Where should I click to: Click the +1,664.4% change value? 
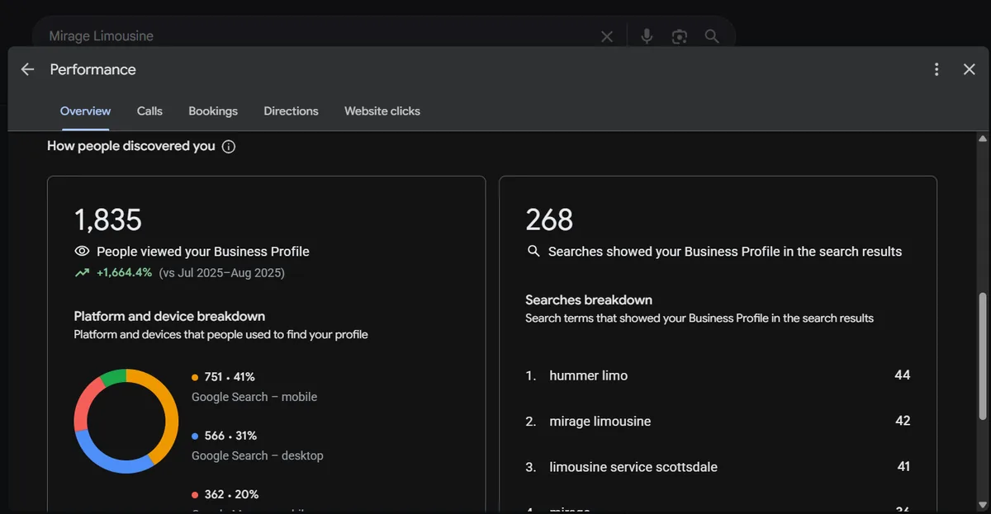coord(124,273)
